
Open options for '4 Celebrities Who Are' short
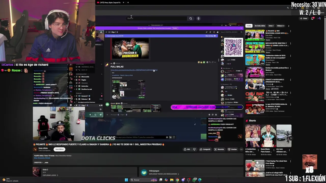pyautogui.click(x=259, y=150)
